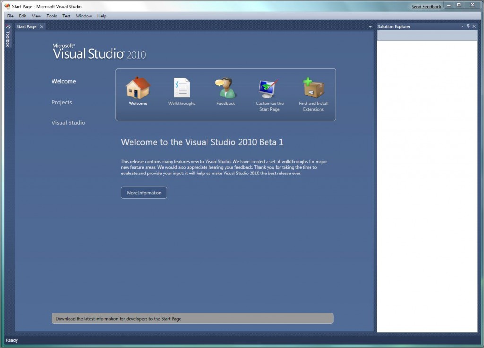Click the Download latest information bar
The image size is (484, 348).
point(192,318)
